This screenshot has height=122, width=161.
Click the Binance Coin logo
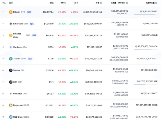pos(11,35)
